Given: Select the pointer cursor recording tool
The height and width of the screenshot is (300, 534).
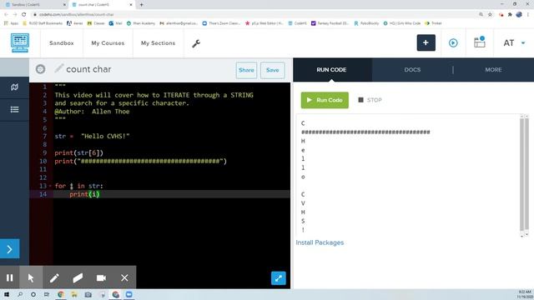Looking at the screenshot, I should coord(31,277).
